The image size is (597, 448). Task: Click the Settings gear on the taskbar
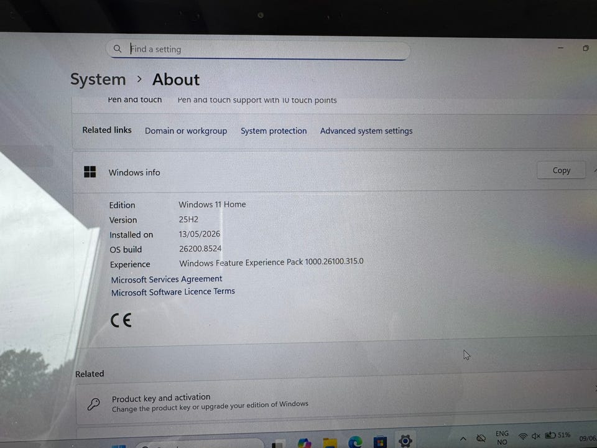(x=405, y=441)
